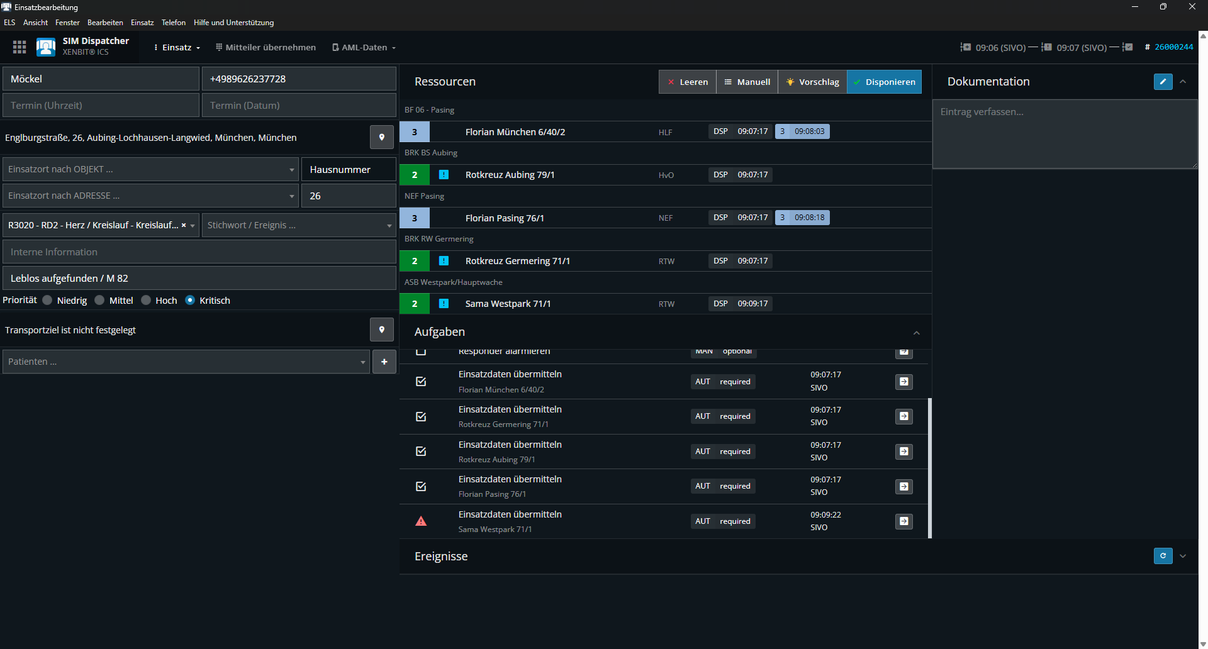Viewport: 1208px width, 649px height.
Task: Click the Vorschlag button
Action: [812, 82]
